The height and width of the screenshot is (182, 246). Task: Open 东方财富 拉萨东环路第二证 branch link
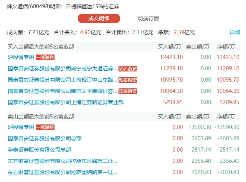click(x=62, y=161)
